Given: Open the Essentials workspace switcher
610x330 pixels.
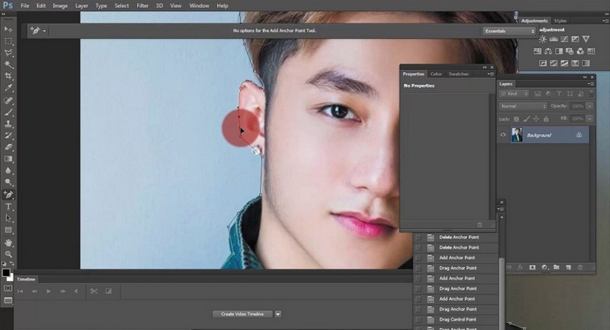Looking at the screenshot, I should tap(508, 31).
